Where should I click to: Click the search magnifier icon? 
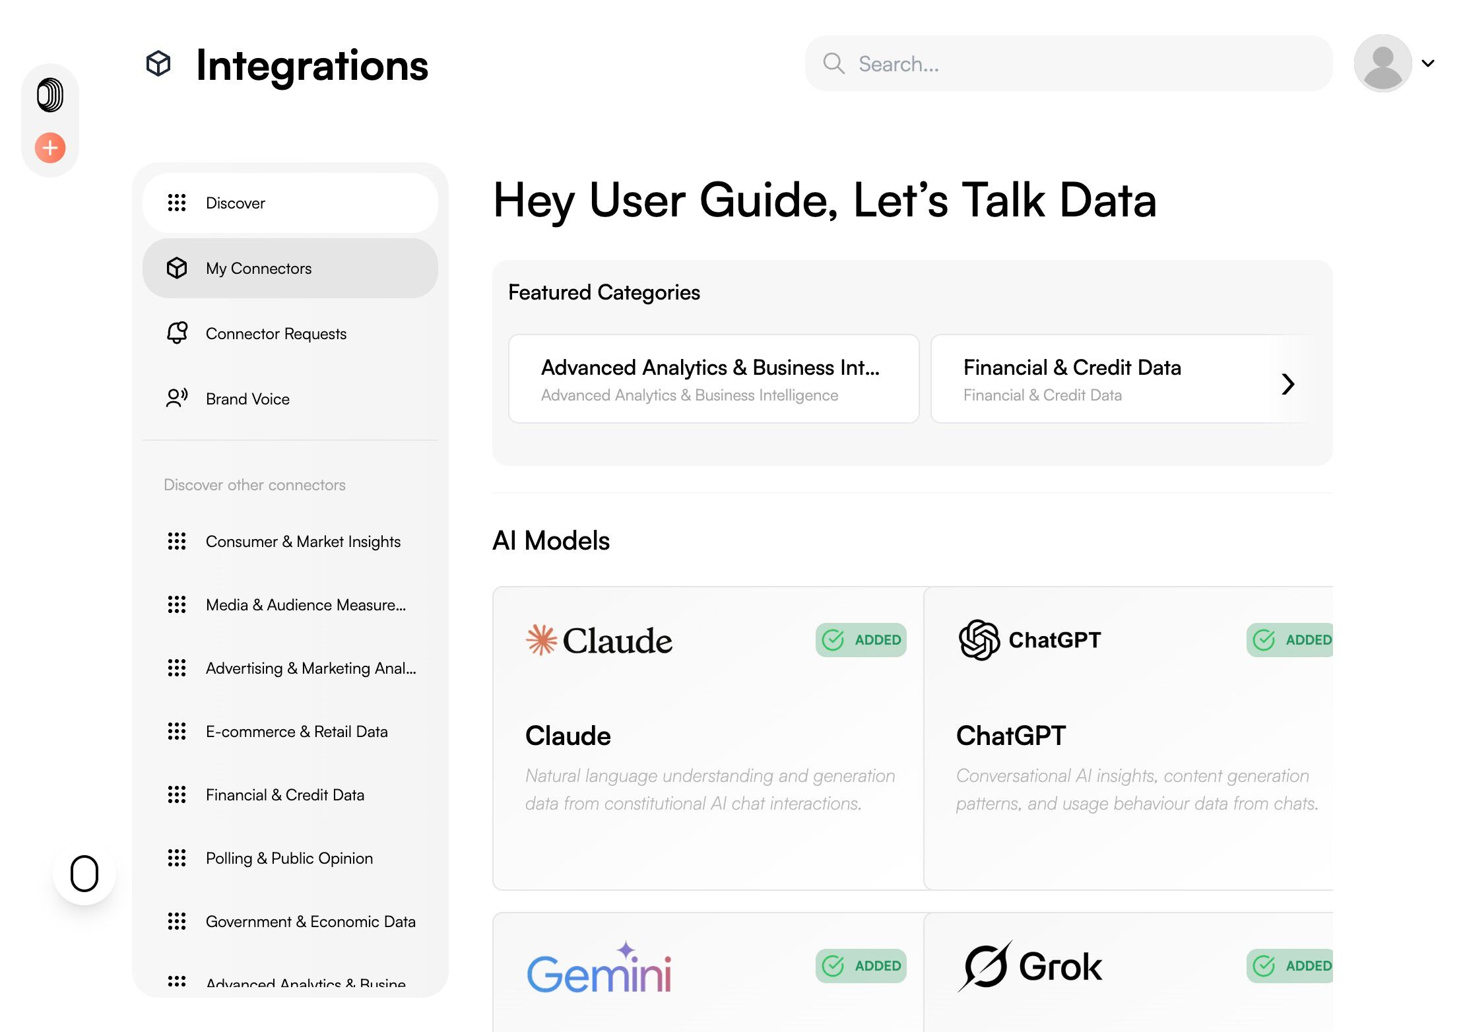click(833, 64)
